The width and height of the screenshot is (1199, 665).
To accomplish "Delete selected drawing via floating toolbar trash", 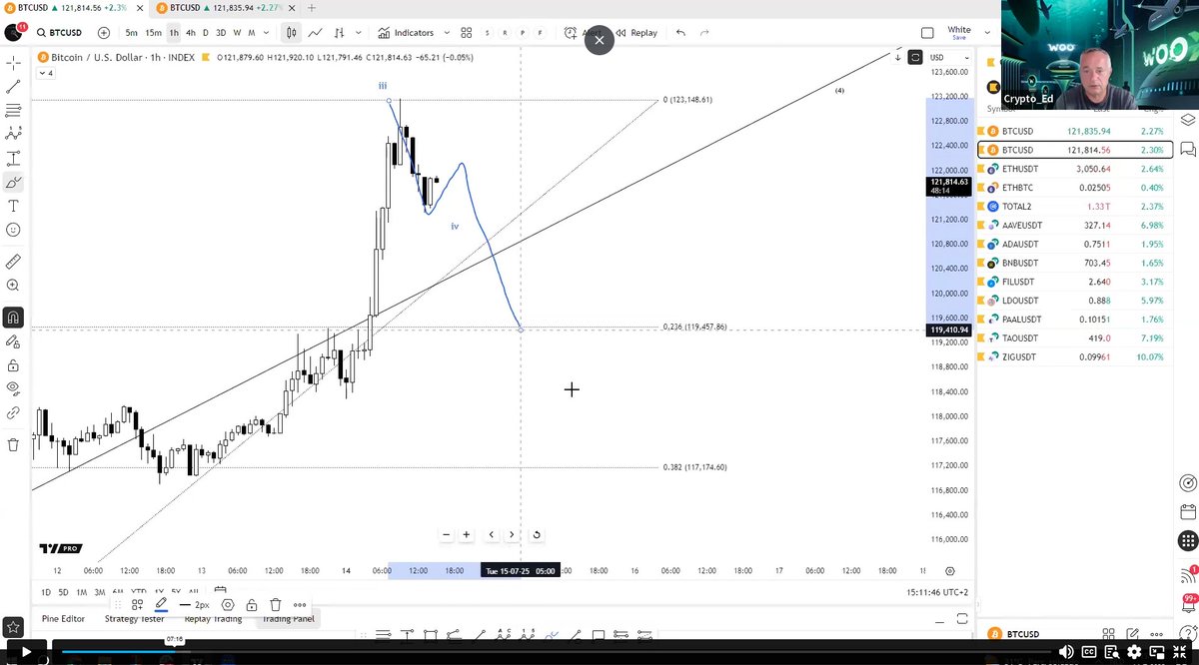I will [276, 604].
